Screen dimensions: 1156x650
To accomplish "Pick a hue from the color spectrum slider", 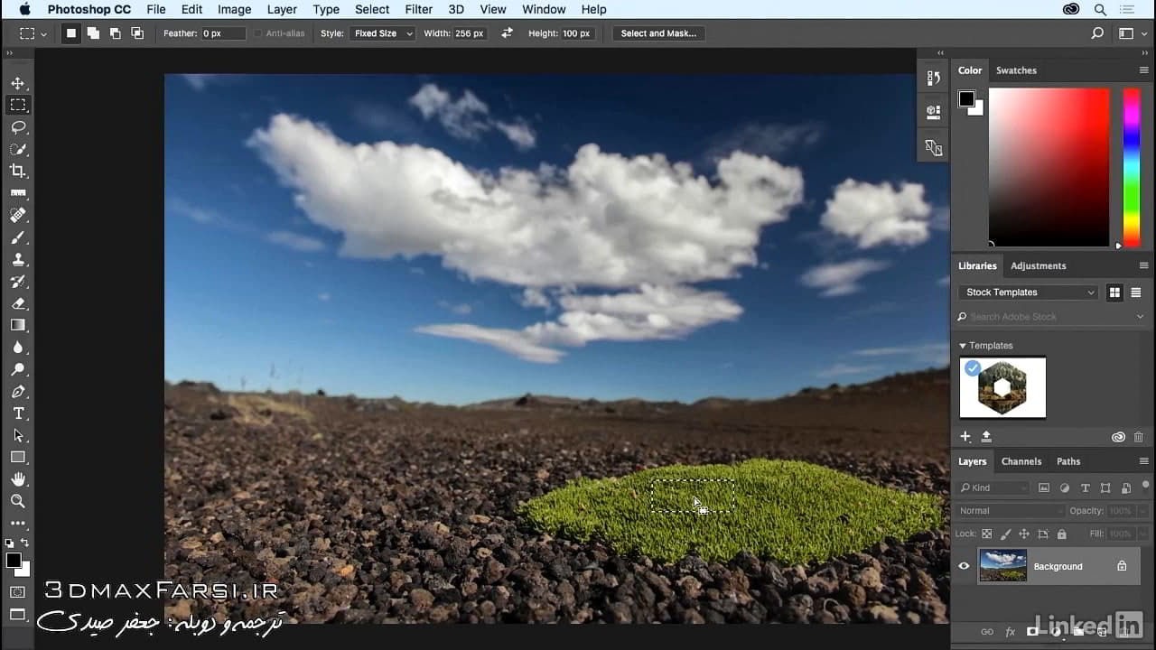I will click(x=1131, y=167).
